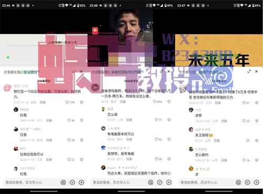Reply to the '关注我呀' comment
Screen dimensions: 263x194
point(217,141)
